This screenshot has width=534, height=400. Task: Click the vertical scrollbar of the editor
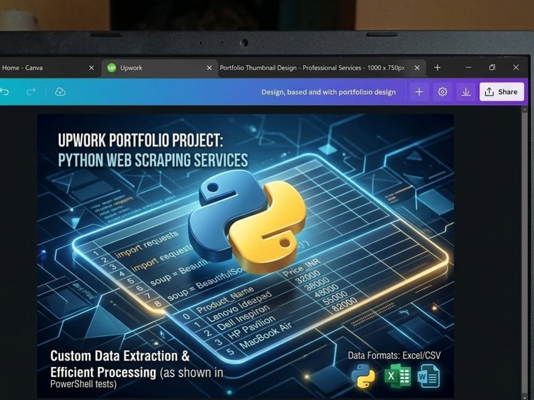coord(524,252)
